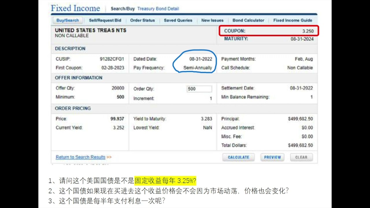The width and height of the screenshot is (370, 208).
Task: Click the UNITED STATES TREAS NTS title
Action: pyautogui.click(x=90, y=30)
